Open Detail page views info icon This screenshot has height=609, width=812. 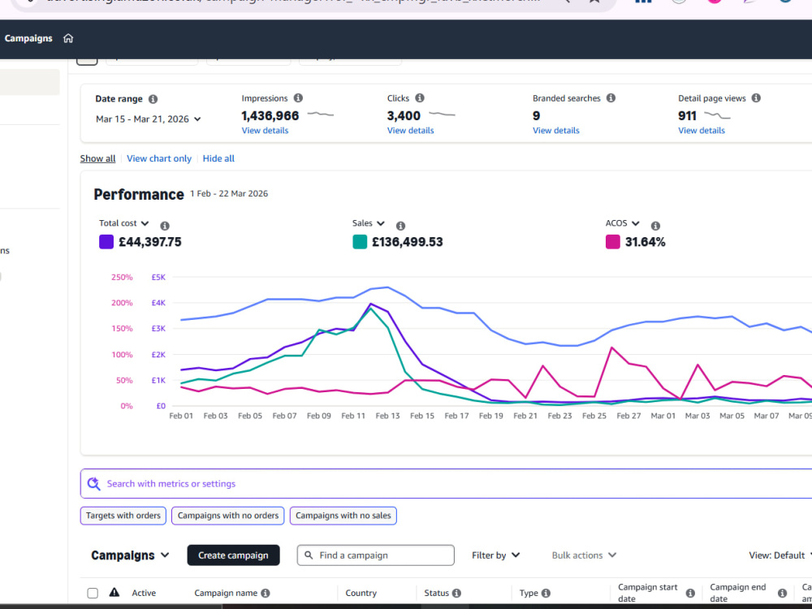pyautogui.click(x=756, y=98)
